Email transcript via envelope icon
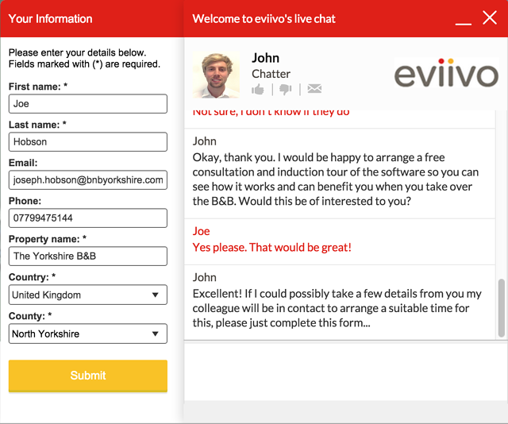The image size is (508, 424). coord(314,88)
